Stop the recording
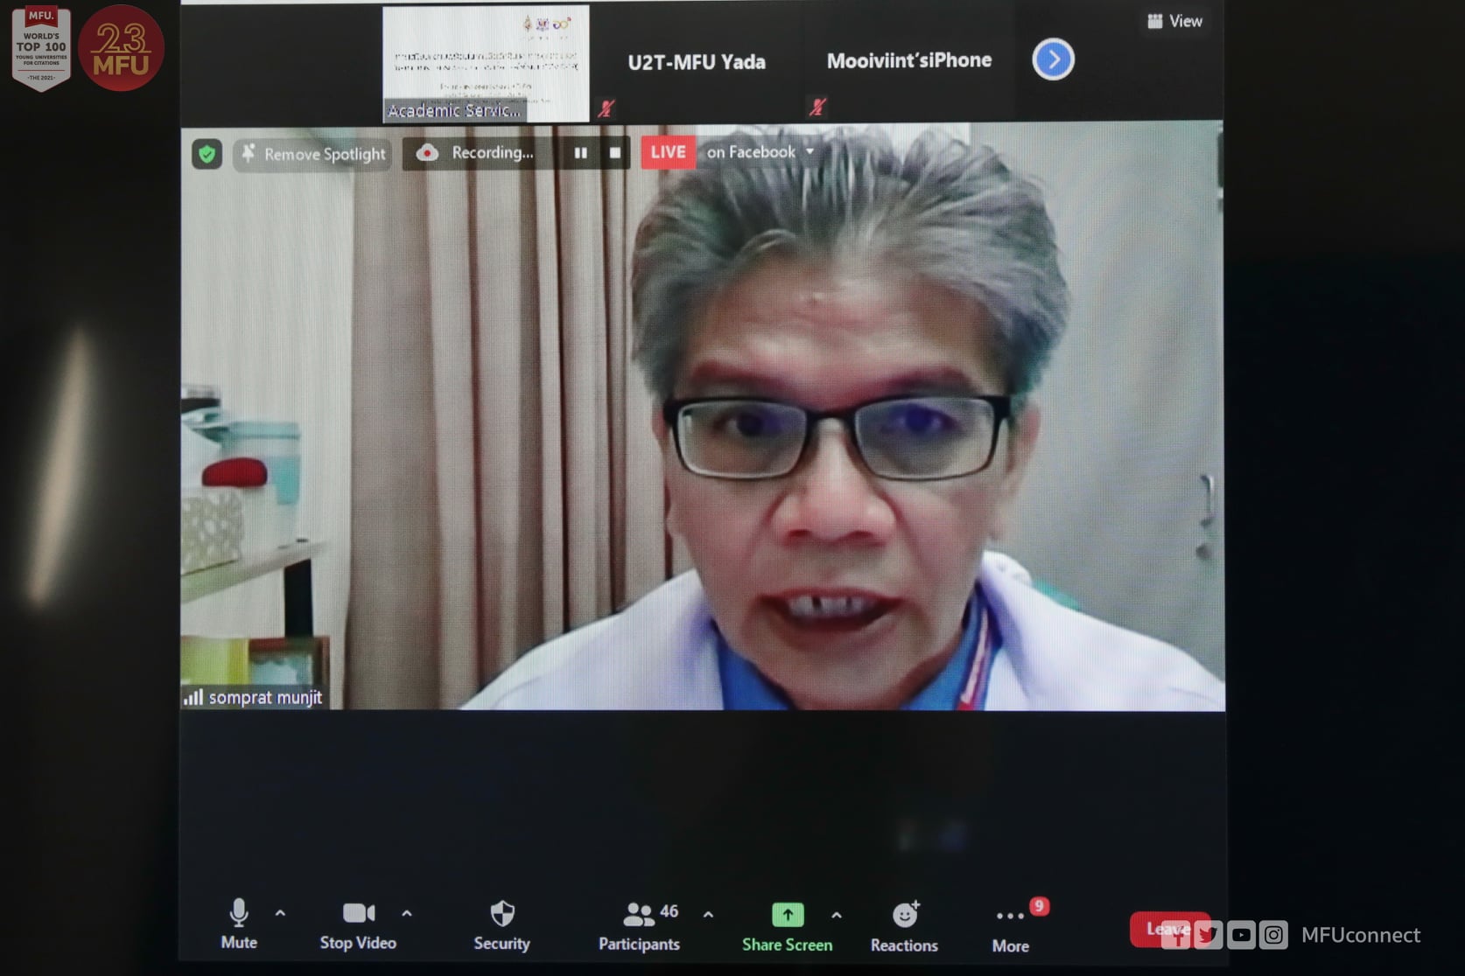The width and height of the screenshot is (1465, 976). pos(614,153)
